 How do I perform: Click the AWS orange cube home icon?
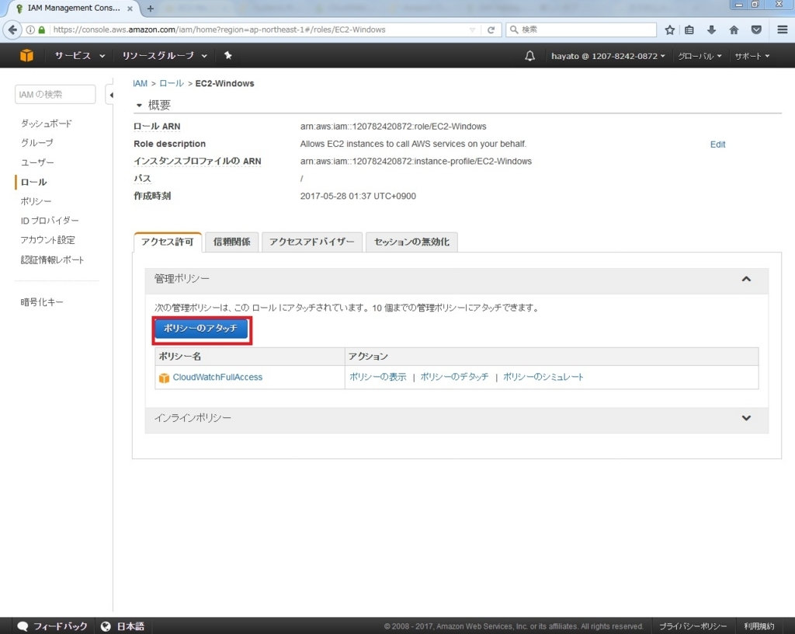tap(26, 55)
